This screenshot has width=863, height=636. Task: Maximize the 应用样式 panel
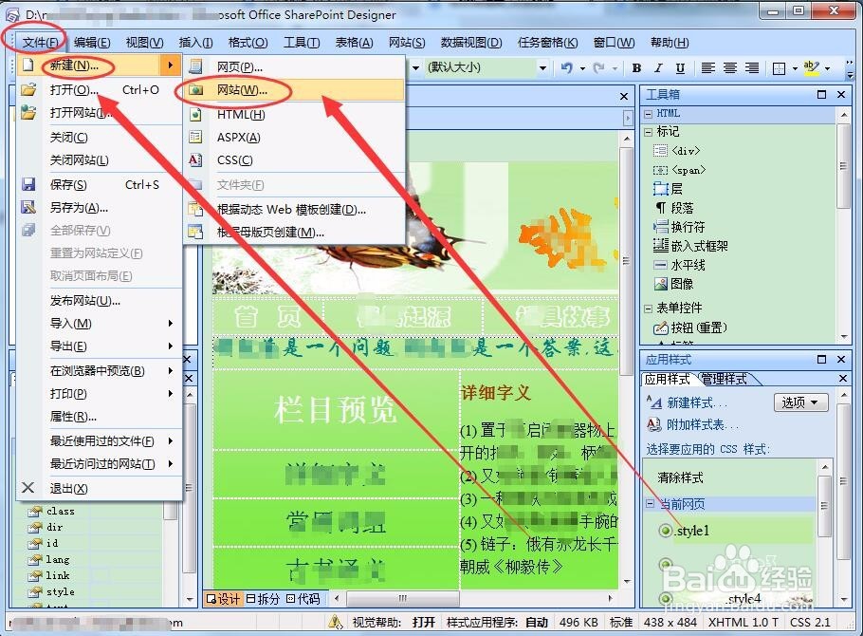[821, 360]
